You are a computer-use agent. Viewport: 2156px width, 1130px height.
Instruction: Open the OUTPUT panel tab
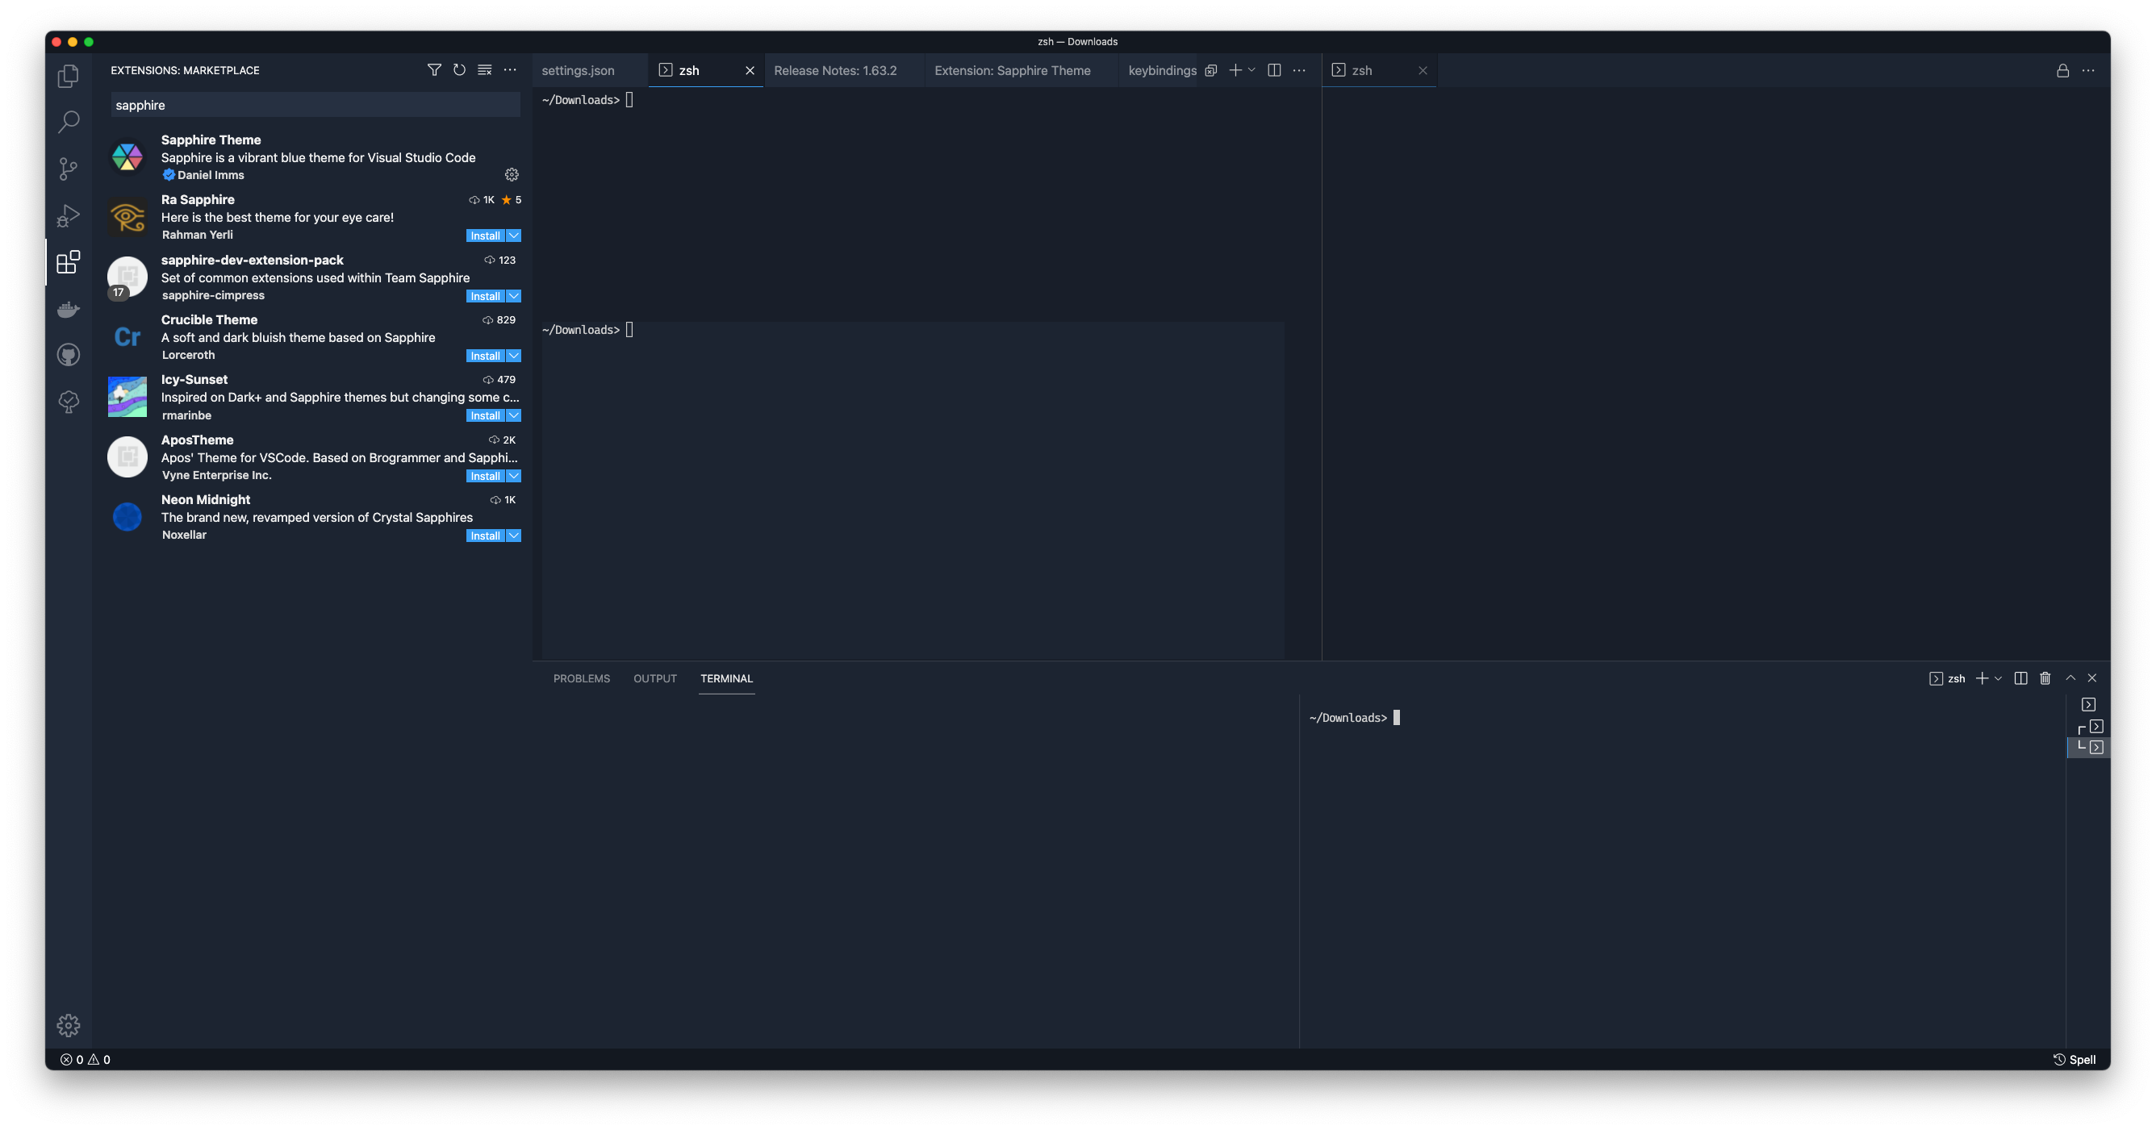pyautogui.click(x=654, y=678)
